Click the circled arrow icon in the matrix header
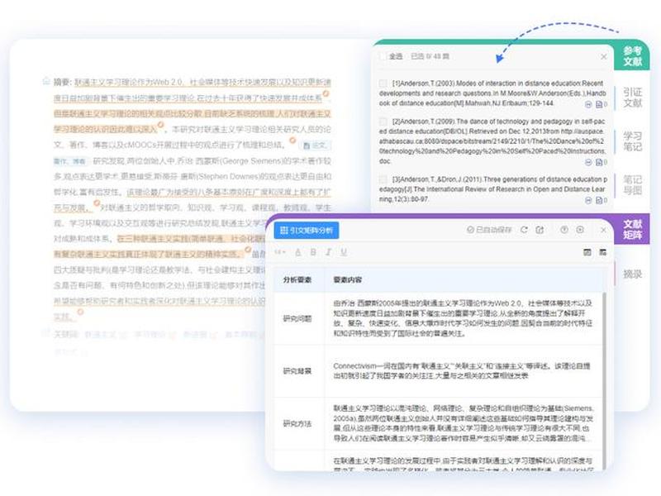Viewport: 661px width, 496px height. coord(564,230)
